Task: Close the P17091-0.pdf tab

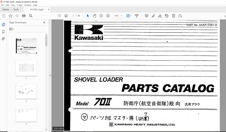Action: click(x=48, y=9)
